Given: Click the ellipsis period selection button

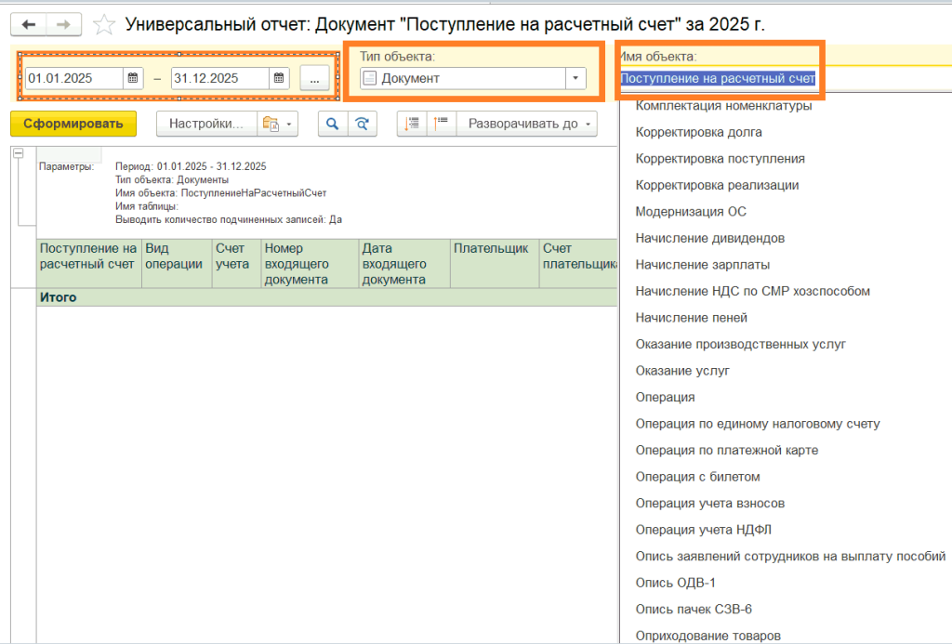Looking at the screenshot, I should point(314,79).
